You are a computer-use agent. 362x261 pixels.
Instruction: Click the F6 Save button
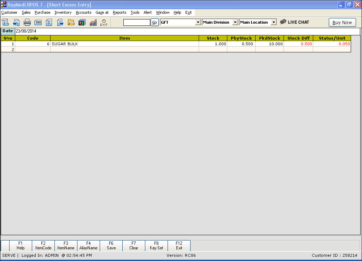pyautogui.click(x=111, y=245)
